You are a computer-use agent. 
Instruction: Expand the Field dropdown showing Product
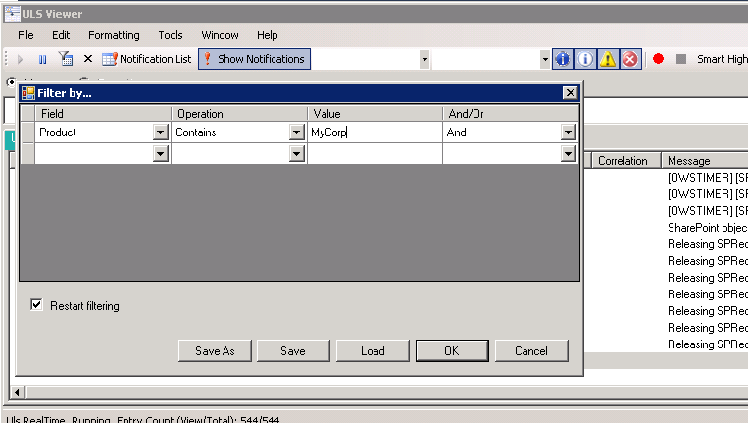click(x=160, y=132)
